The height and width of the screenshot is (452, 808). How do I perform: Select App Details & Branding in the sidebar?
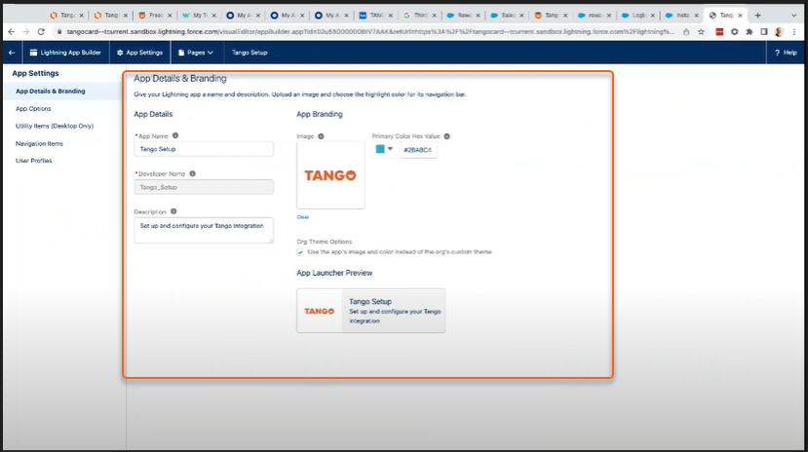point(51,92)
